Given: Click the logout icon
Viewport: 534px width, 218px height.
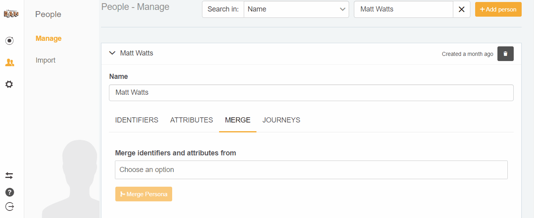Looking at the screenshot, I should [x=10, y=207].
